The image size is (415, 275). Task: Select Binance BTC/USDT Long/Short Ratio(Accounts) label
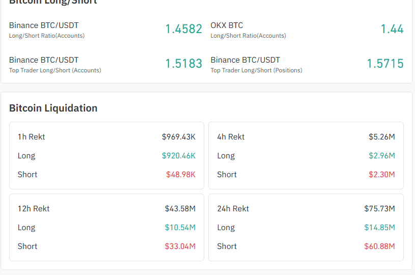pyautogui.click(x=47, y=30)
